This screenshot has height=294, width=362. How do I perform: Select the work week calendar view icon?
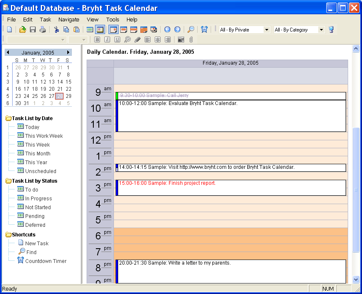pyautogui.click(x=124, y=29)
